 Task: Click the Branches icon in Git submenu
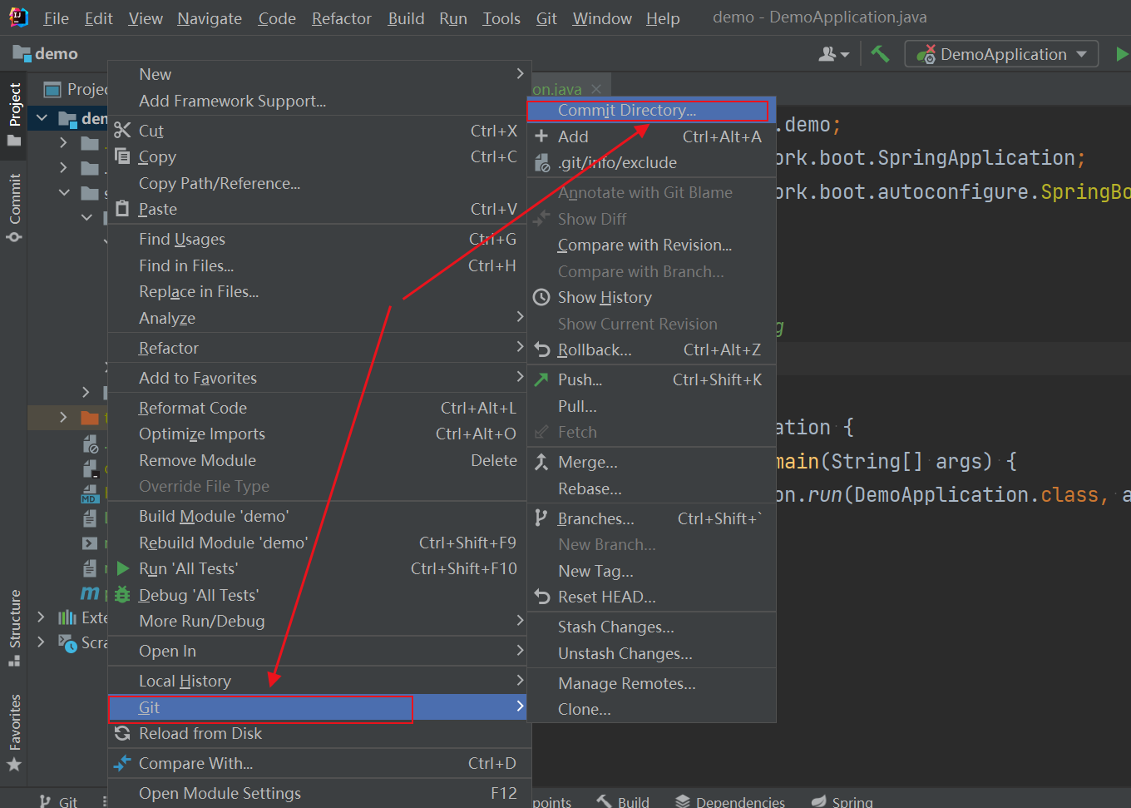[x=541, y=518]
